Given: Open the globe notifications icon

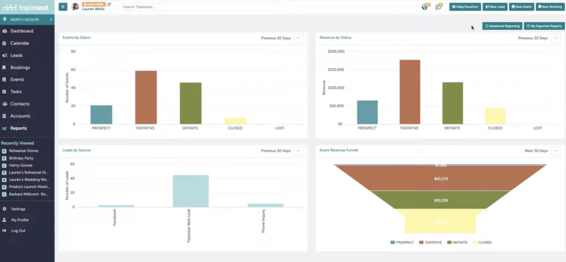Looking at the screenshot, I should (424, 7).
